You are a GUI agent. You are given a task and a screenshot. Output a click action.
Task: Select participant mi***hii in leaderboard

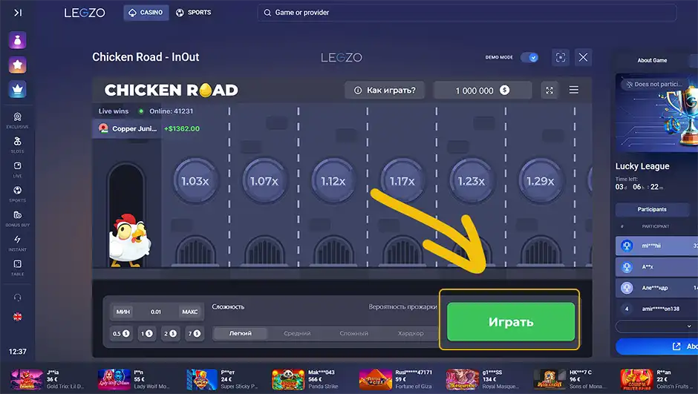(x=656, y=246)
